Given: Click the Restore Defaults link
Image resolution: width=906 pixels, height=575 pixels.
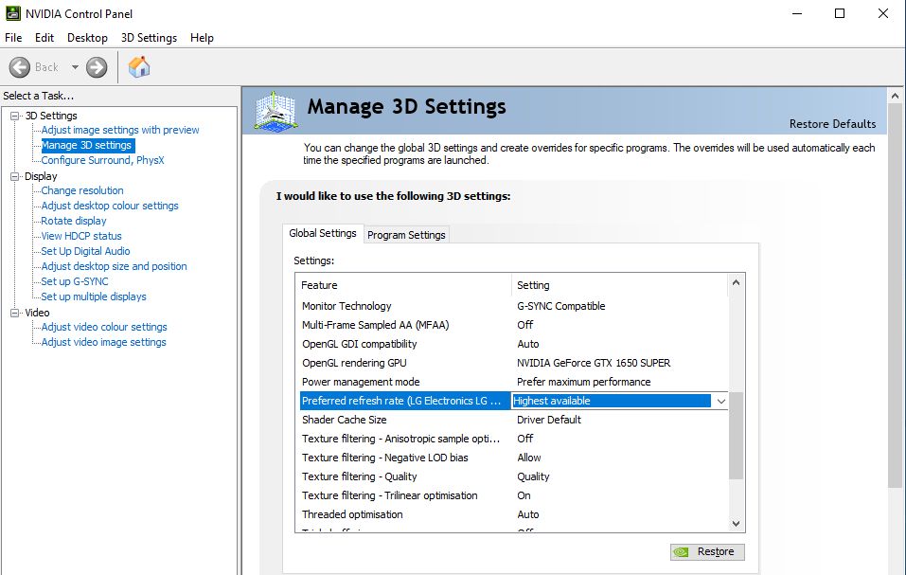Looking at the screenshot, I should [x=832, y=124].
